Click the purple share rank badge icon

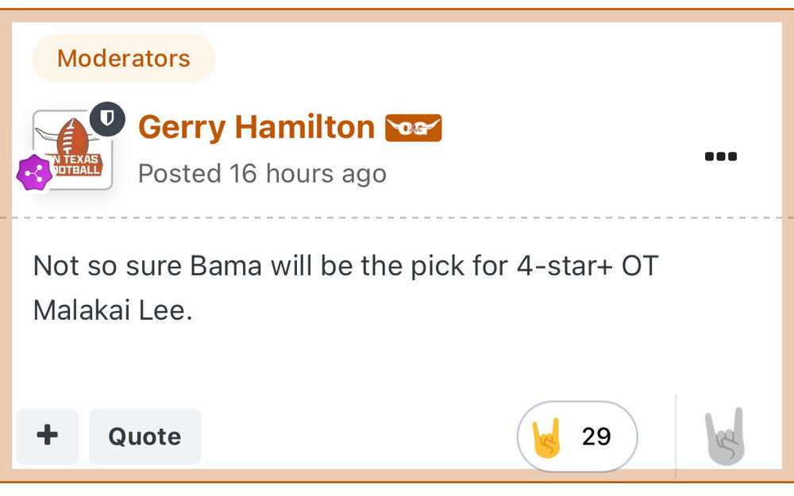pyautogui.click(x=34, y=171)
